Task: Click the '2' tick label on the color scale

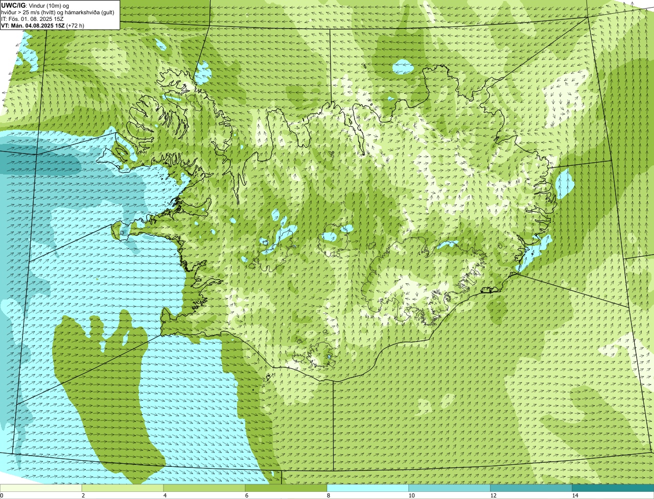Action: (83, 495)
